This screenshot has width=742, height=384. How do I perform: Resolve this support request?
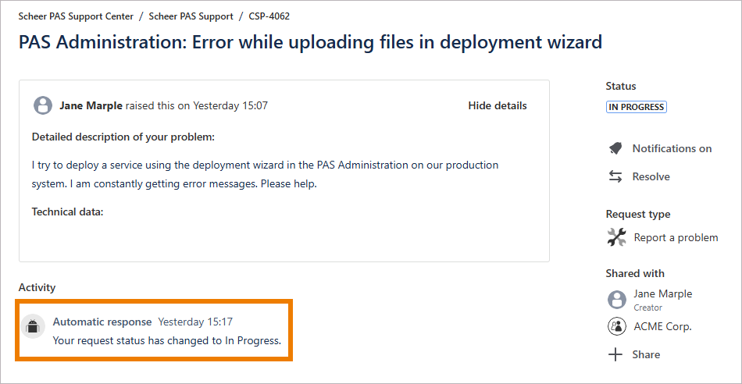pos(651,176)
